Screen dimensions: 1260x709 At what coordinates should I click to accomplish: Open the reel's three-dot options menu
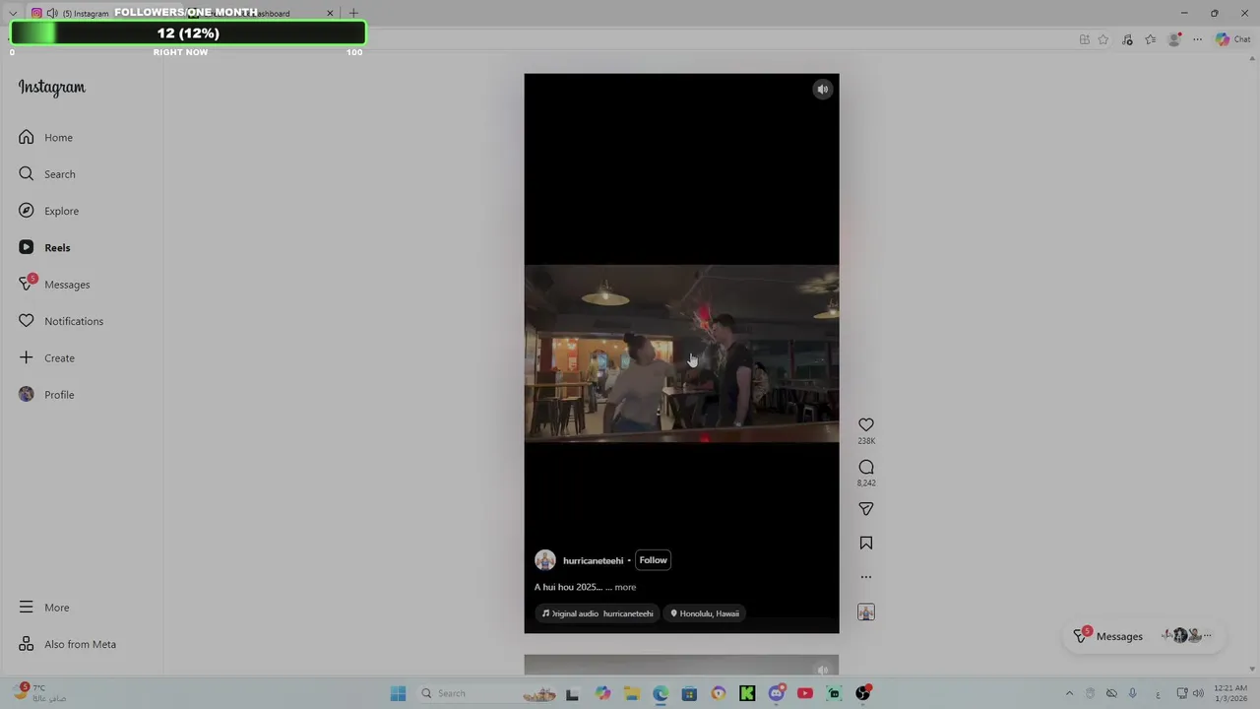tap(866, 577)
